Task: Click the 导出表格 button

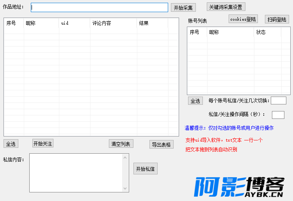Action: coord(162,144)
